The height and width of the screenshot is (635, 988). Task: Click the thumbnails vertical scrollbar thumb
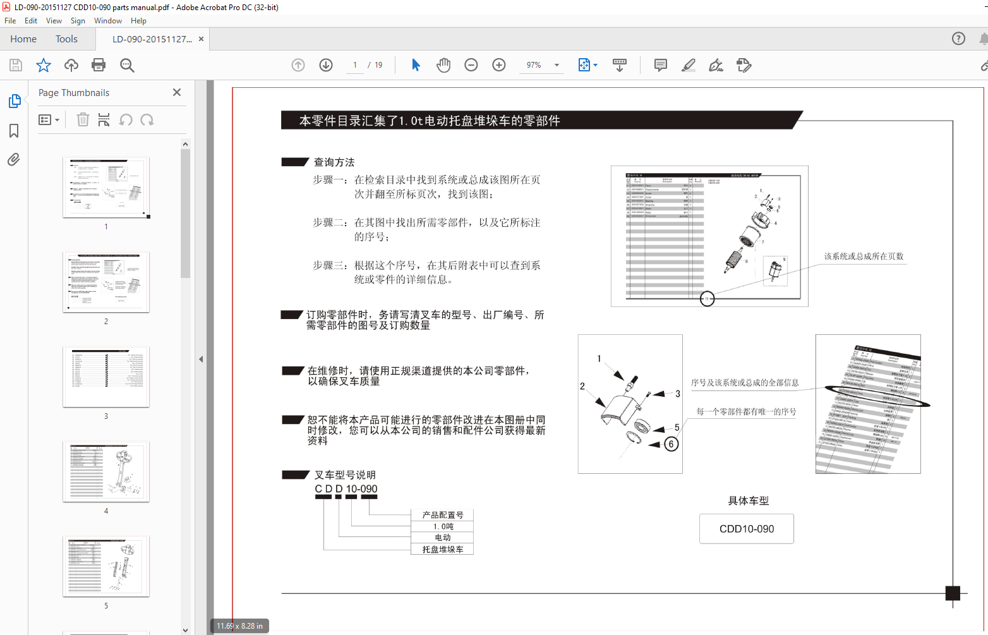pyautogui.click(x=185, y=214)
